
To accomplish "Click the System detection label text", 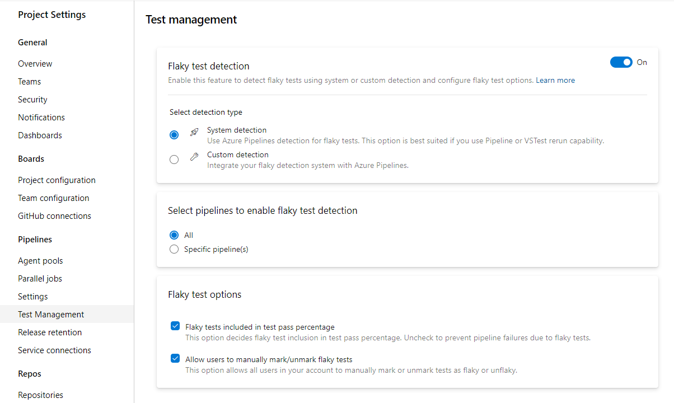I will (x=237, y=130).
